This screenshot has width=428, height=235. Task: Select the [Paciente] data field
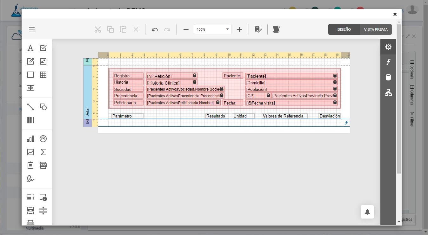click(x=288, y=76)
